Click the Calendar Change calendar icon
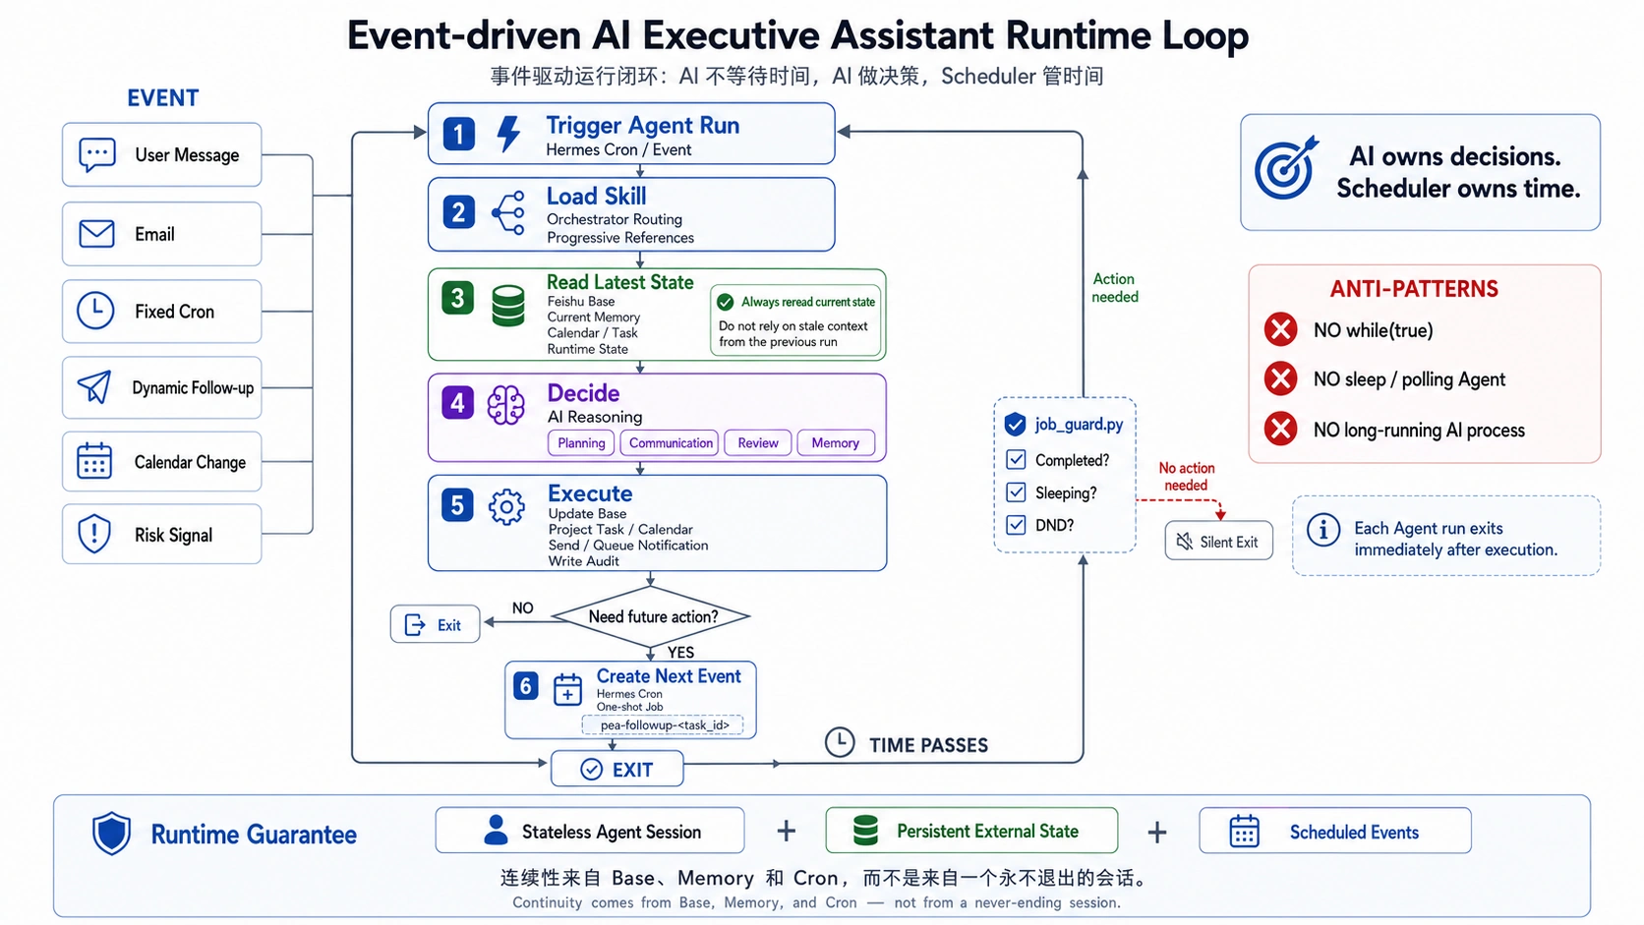This screenshot has height=925, width=1644. (94, 461)
